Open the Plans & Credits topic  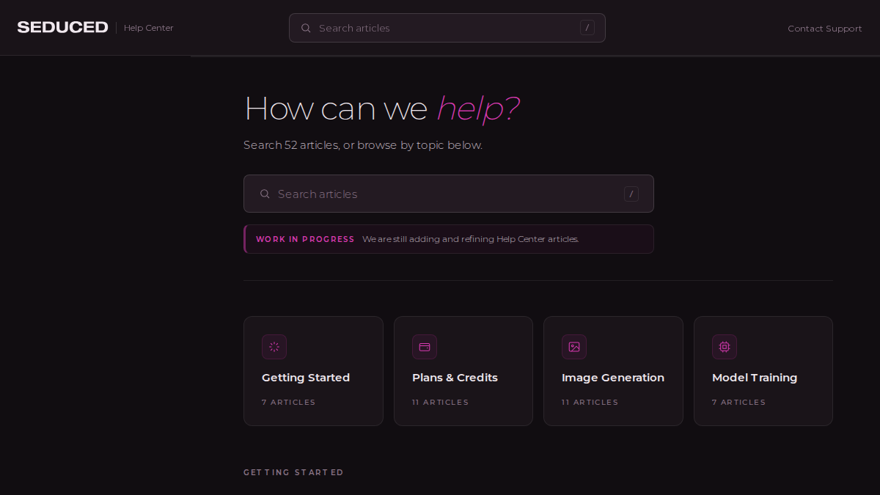(x=463, y=371)
